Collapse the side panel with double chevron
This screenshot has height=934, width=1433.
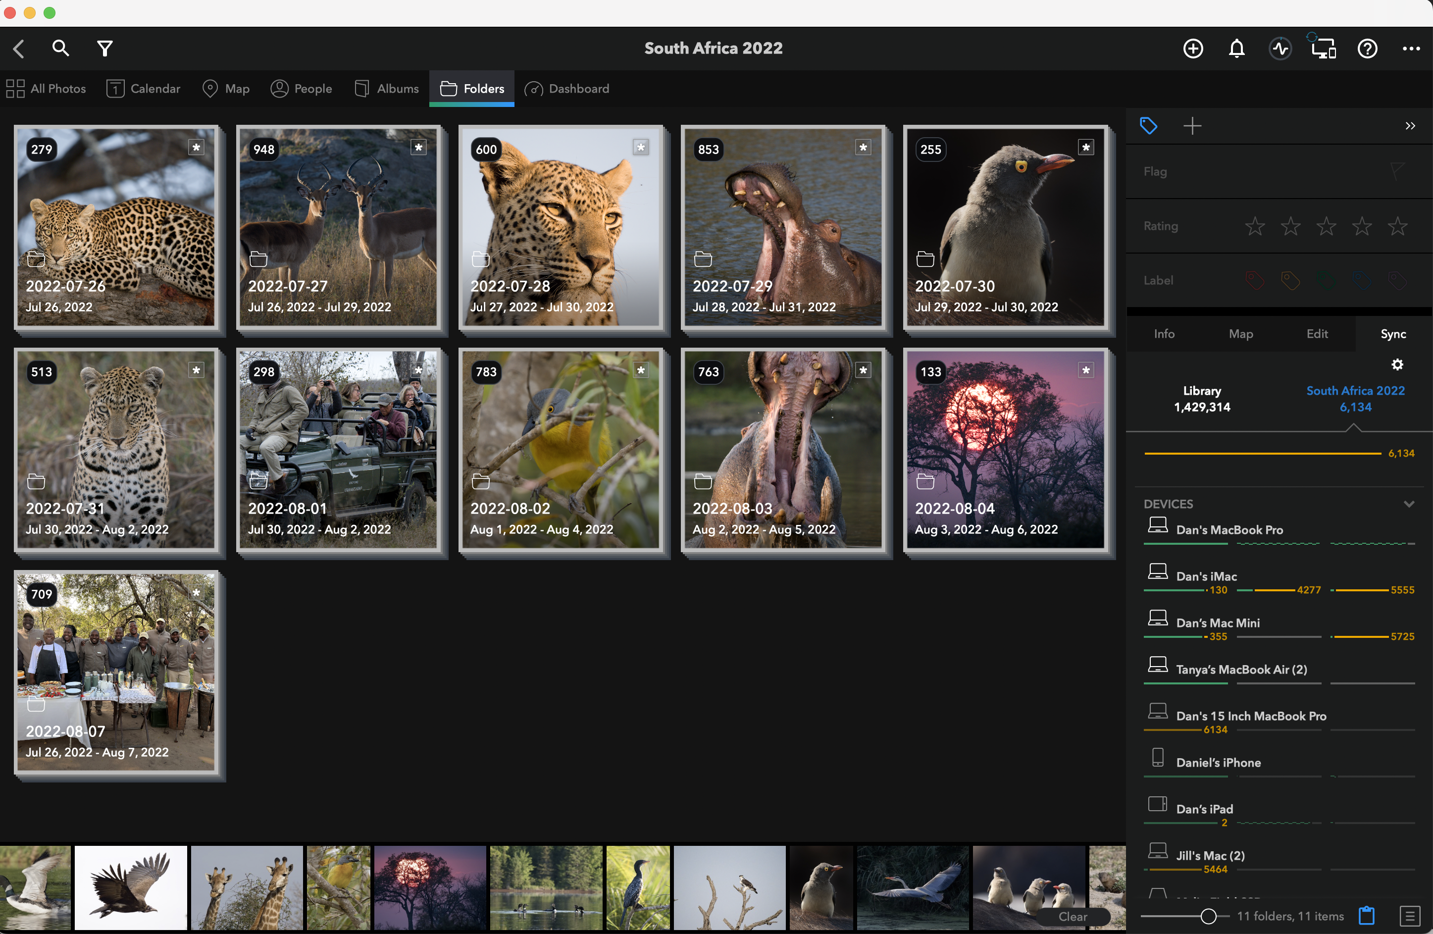pos(1410,126)
